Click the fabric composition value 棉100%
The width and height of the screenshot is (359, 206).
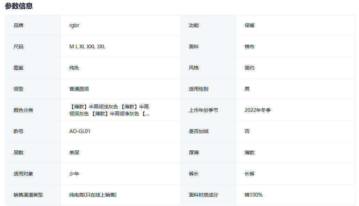pyautogui.click(x=253, y=195)
